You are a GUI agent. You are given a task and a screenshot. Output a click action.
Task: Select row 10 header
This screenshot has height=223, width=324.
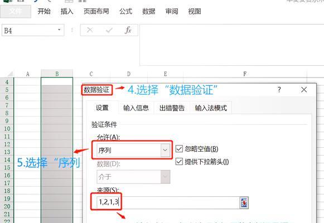pyautogui.click(x=7, y=129)
